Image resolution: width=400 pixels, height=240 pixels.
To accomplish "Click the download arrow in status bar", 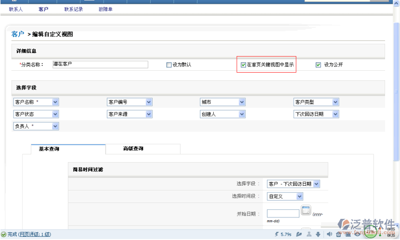I will (318, 234).
